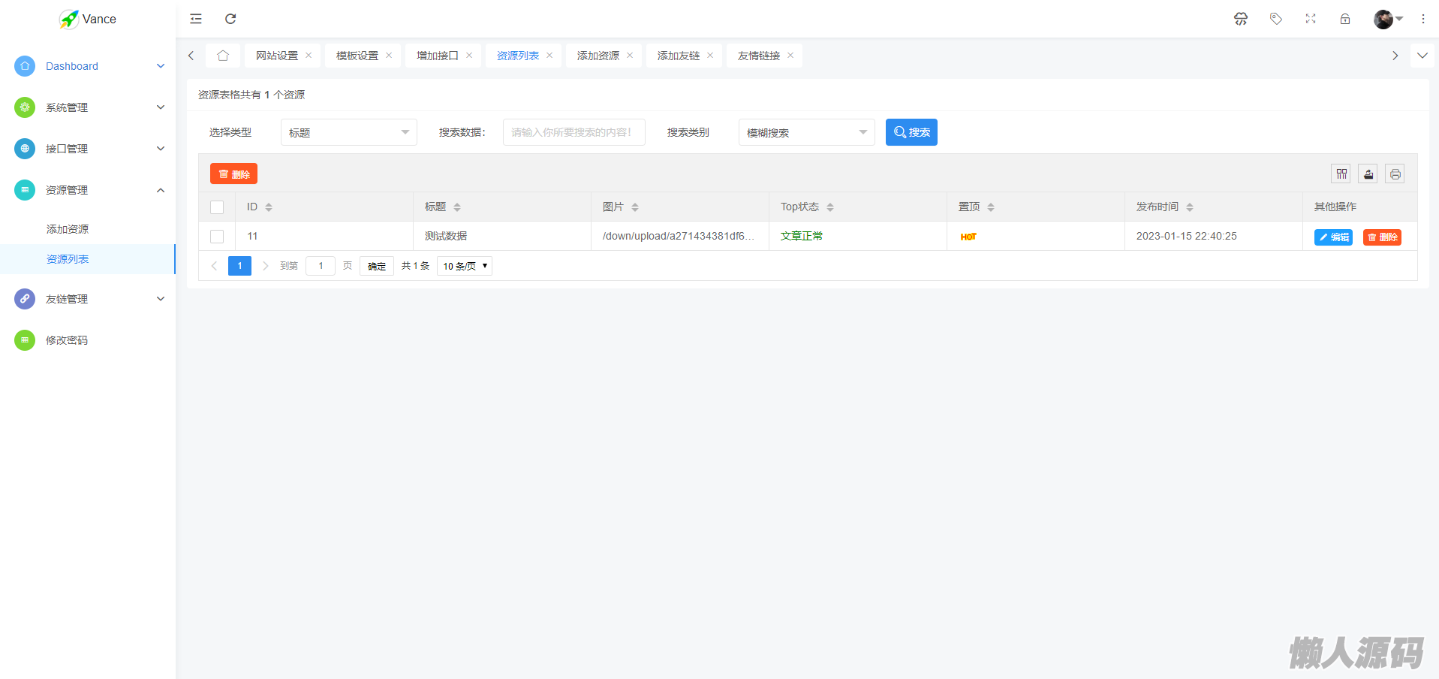1439x679 pixels.
Task: Check the checkbox for row ID 11
Action: (x=217, y=237)
